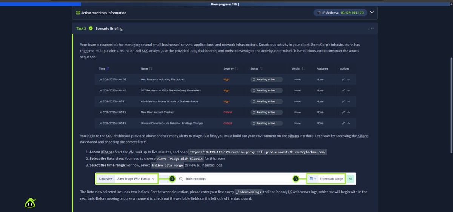The image size is (453, 212).
Task: Click the Active machines information header
Action: [225, 13]
